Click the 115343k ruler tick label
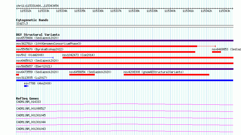This screenshot has width=241, height=135. coord(224,11)
